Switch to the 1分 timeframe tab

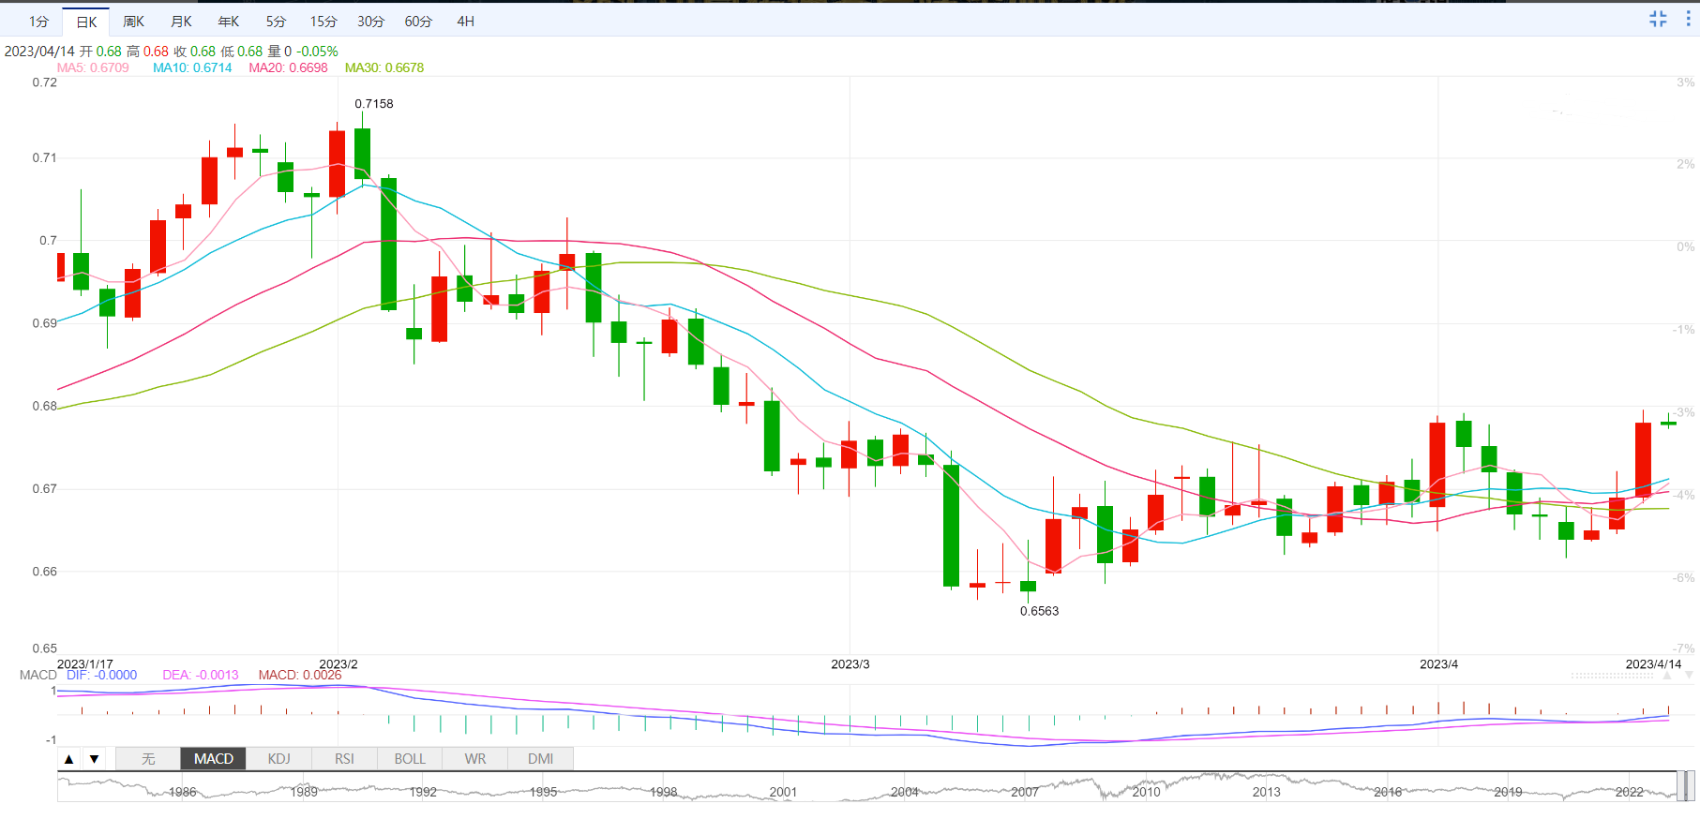pyautogui.click(x=38, y=22)
